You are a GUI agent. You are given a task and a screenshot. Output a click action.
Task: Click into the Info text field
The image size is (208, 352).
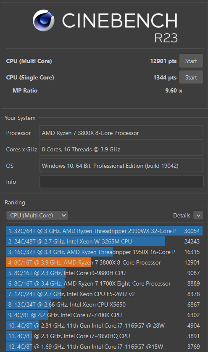(121, 182)
